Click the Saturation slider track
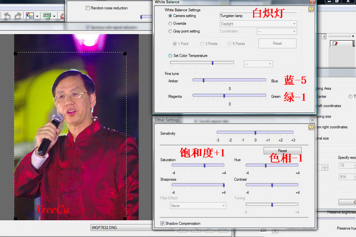Image resolution: width=356 pixels, height=237 pixels. 198,165
